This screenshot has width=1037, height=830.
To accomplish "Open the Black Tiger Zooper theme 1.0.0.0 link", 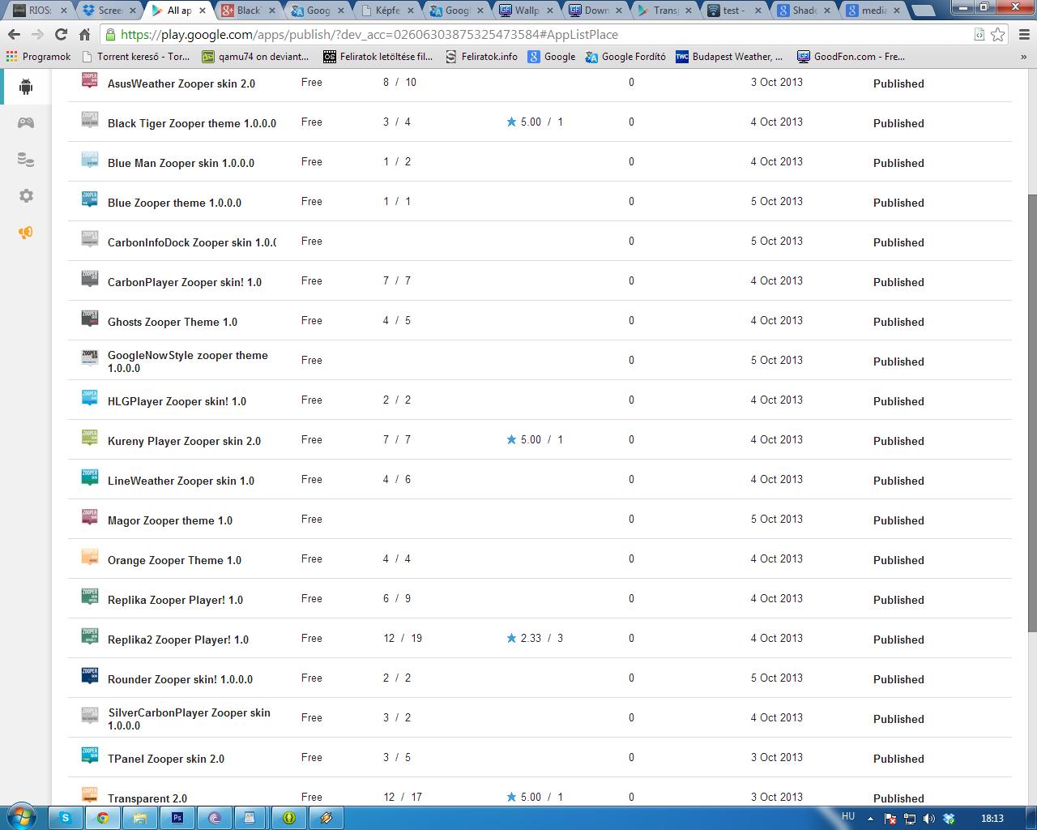I will point(192,123).
